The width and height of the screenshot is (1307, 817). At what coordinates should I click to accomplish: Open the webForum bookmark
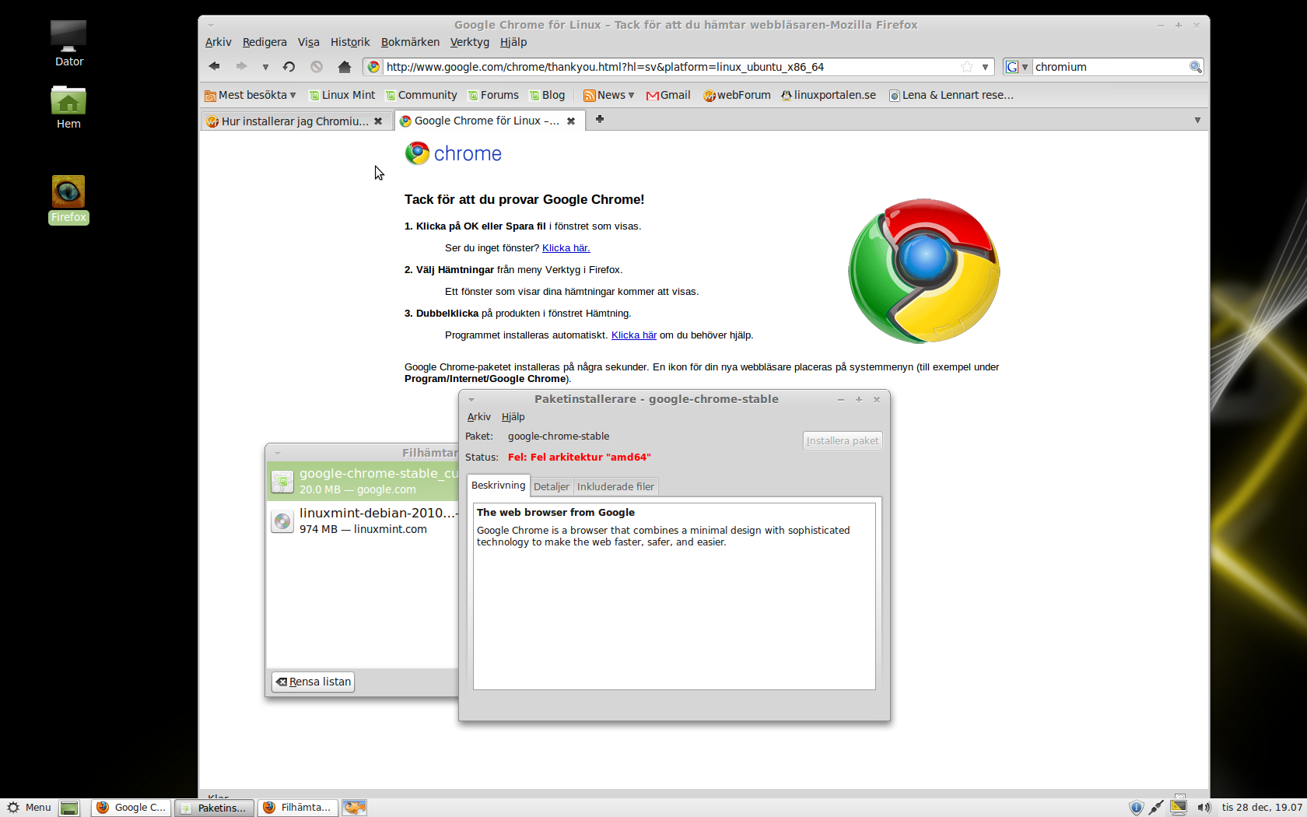coord(737,95)
